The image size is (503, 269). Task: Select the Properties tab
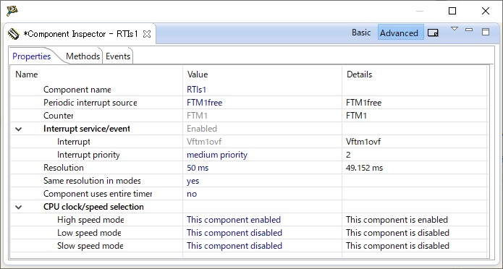pyautogui.click(x=31, y=56)
